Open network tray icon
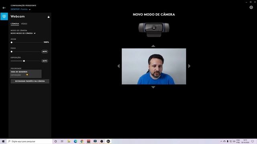The width and height of the screenshot is (257, 144). [x=231, y=141]
